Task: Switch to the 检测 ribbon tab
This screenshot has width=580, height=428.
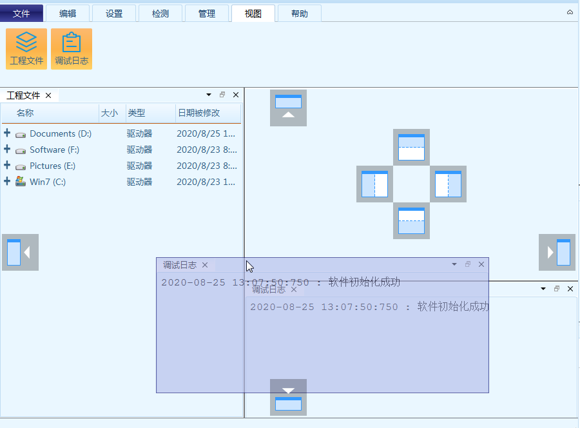Action: (x=160, y=12)
